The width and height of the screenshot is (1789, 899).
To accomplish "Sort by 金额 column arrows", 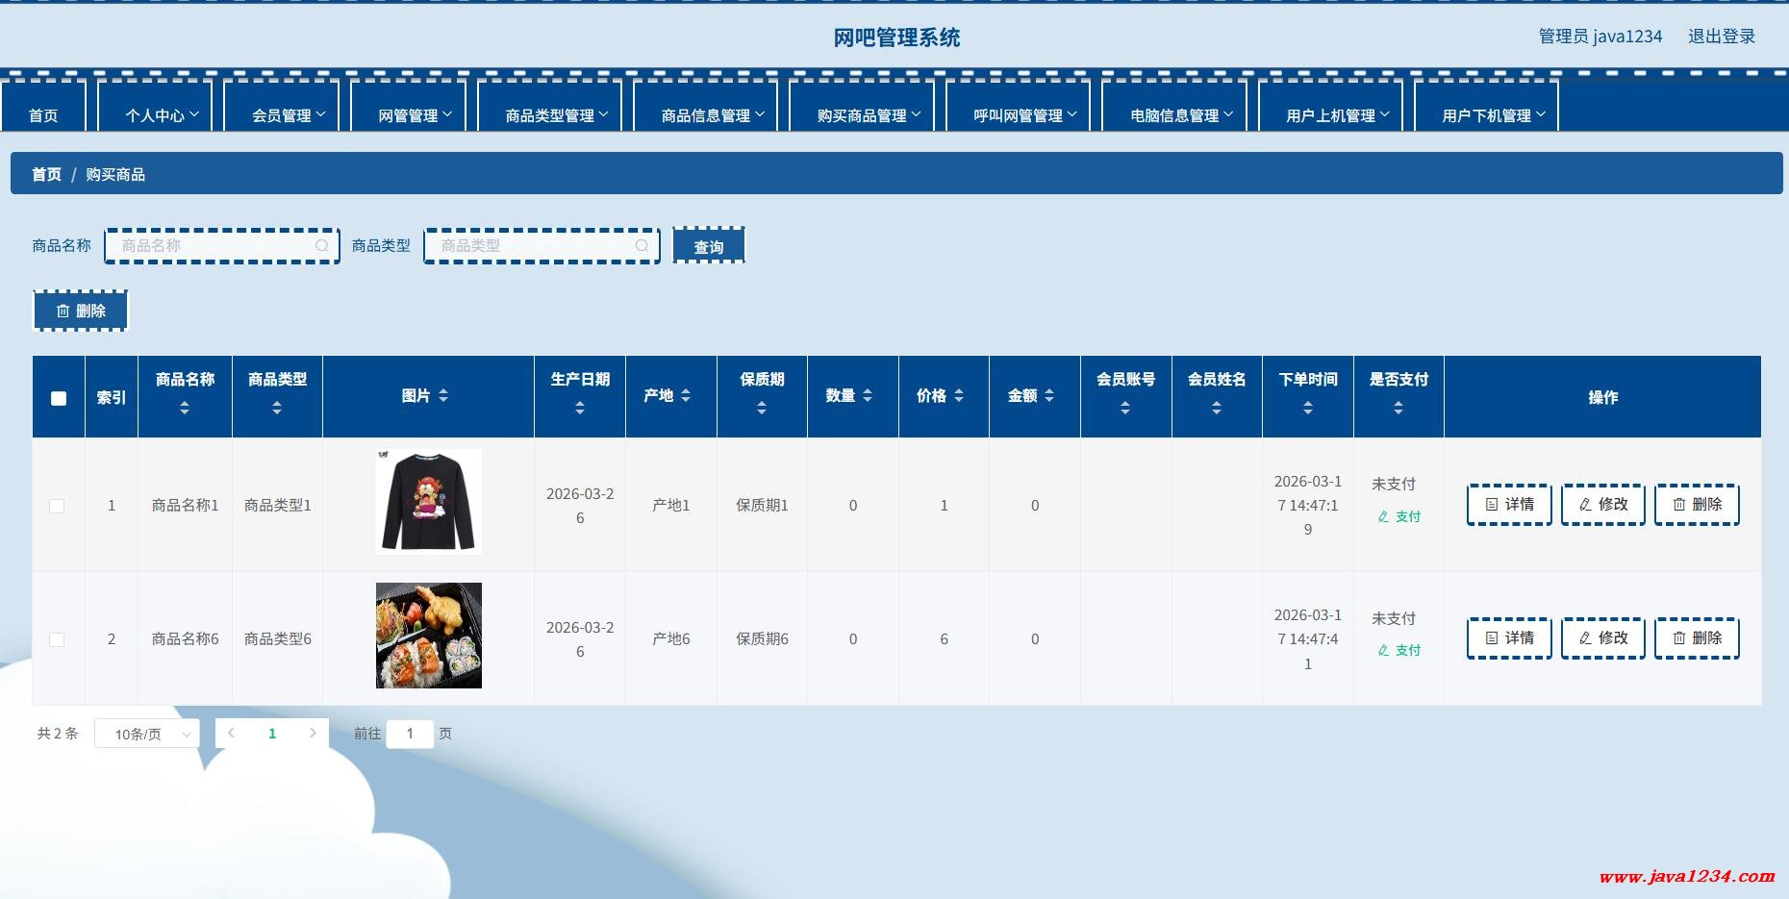I will [1049, 396].
